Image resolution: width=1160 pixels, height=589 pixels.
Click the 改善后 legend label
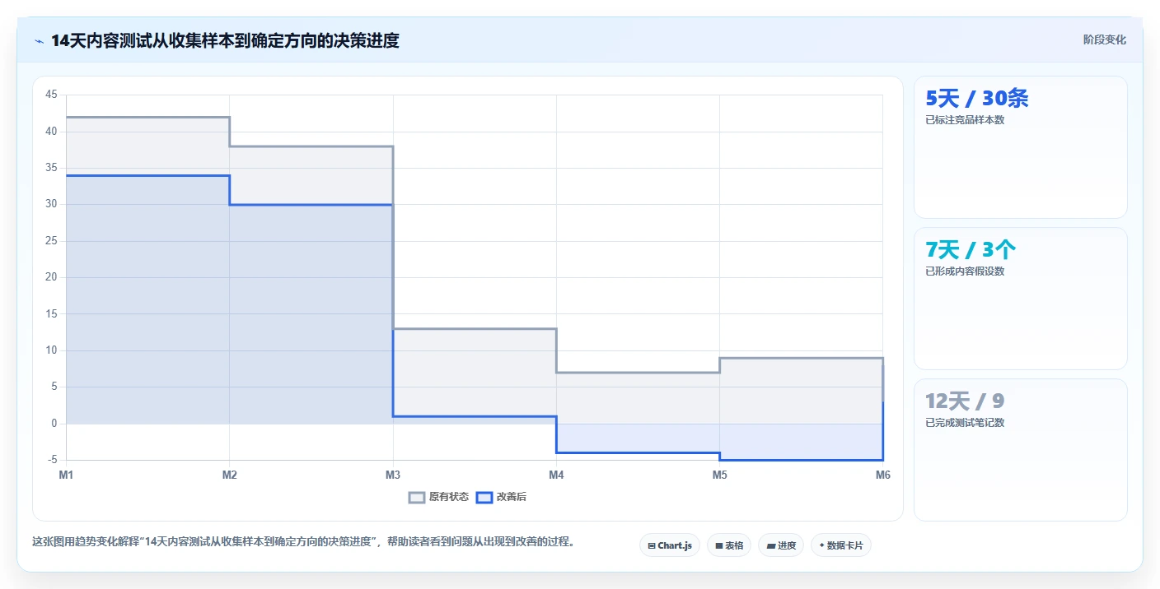point(511,497)
